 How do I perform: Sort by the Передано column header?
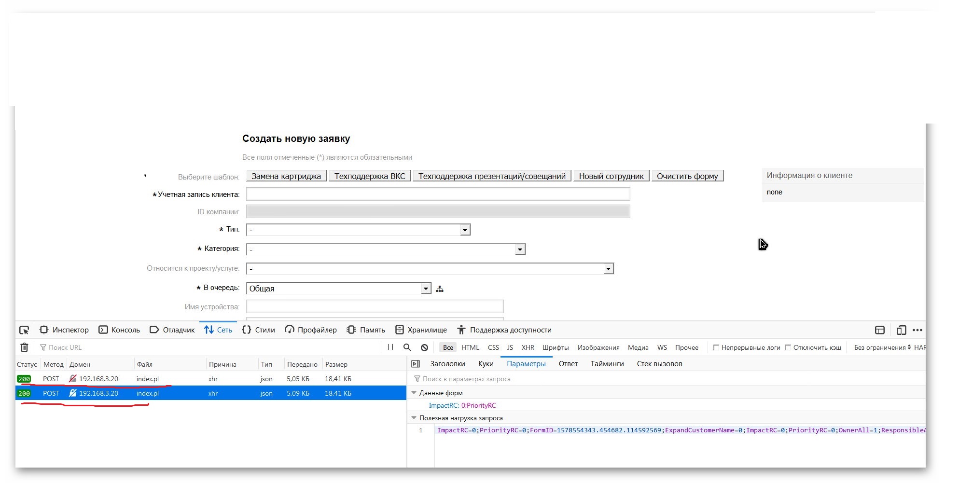pyautogui.click(x=302, y=364)
